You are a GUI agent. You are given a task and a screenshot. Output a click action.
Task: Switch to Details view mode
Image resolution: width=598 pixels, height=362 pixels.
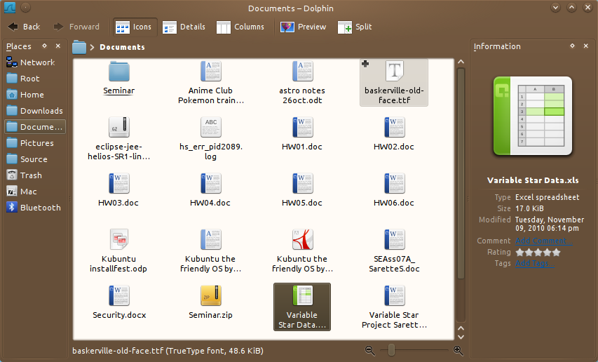click(184, 27)
